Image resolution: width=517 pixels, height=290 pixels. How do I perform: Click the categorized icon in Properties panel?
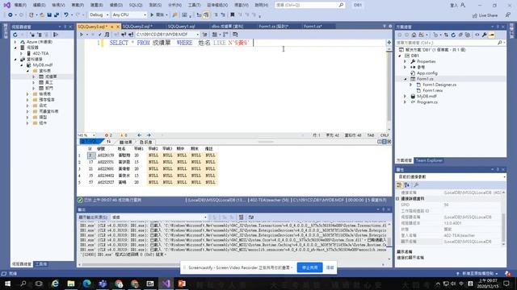[x=399, y=184]
